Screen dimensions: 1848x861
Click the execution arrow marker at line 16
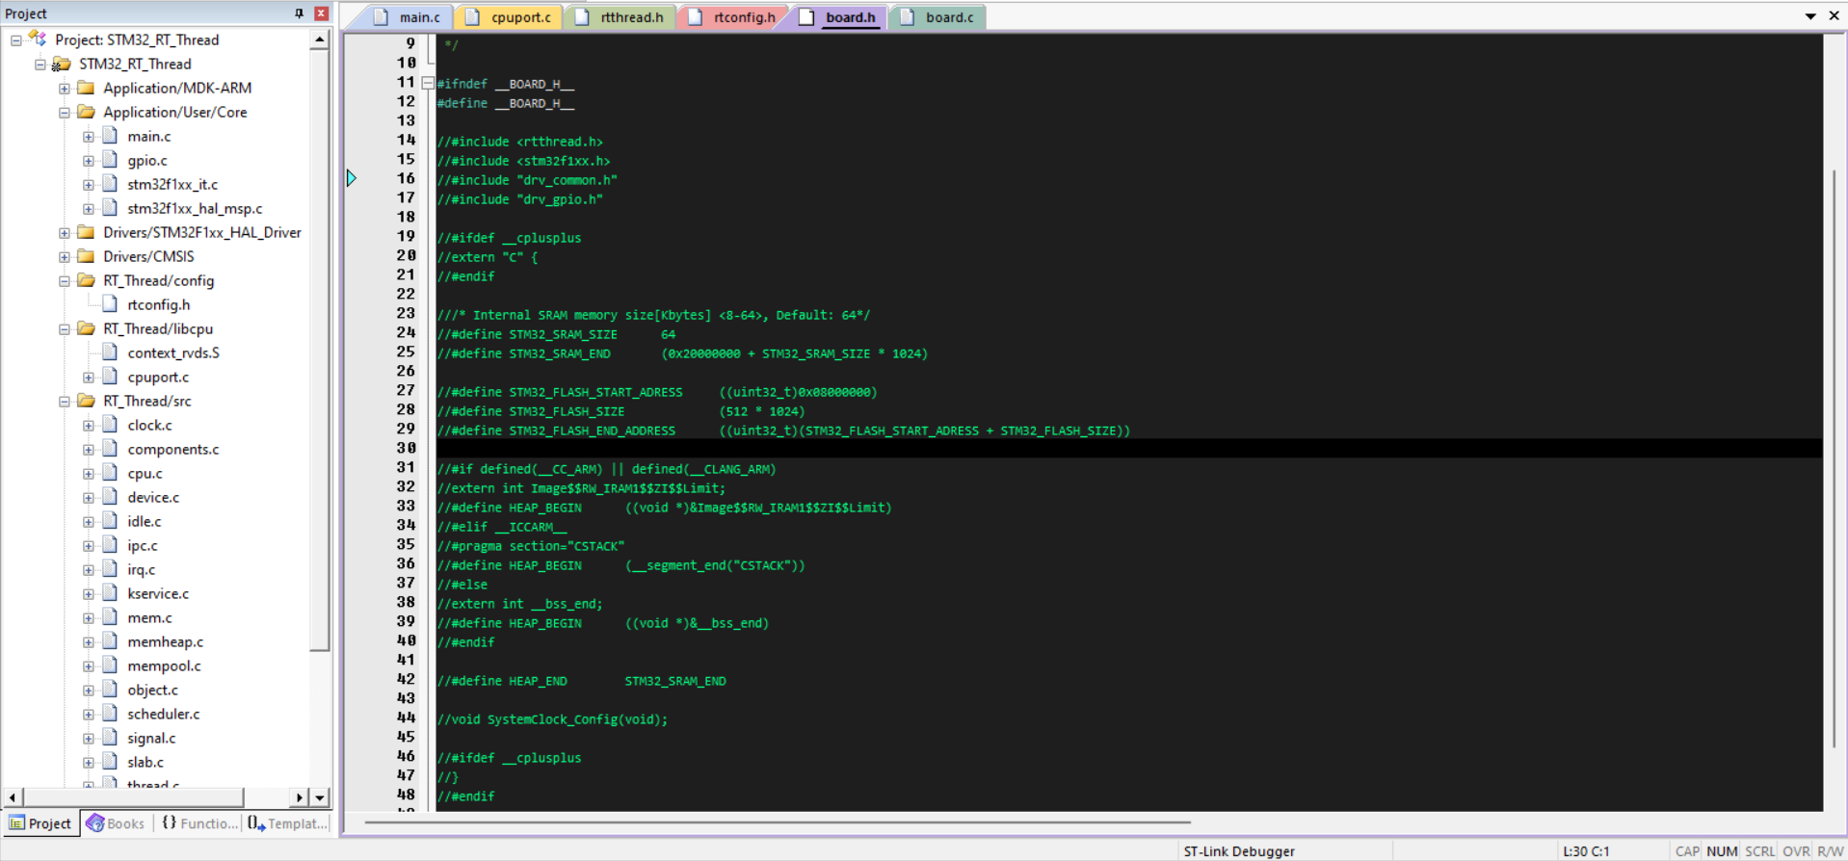point(352,178)
